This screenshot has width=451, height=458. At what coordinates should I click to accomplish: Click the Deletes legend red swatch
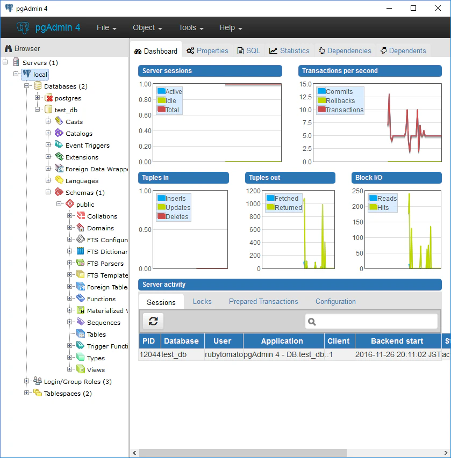pos(161,216)
